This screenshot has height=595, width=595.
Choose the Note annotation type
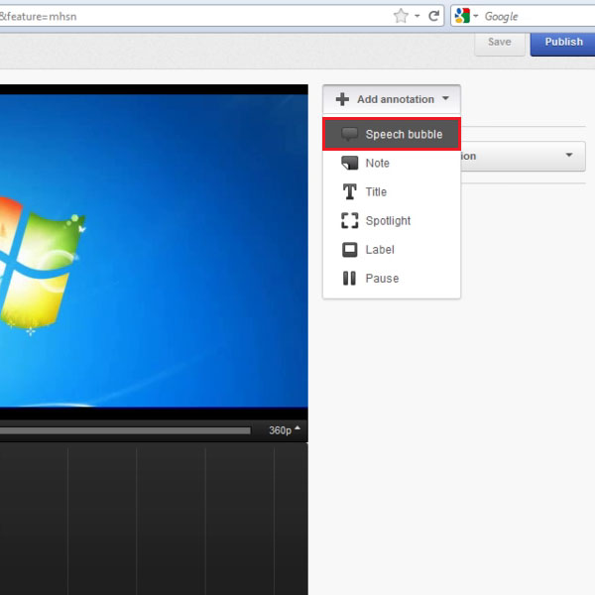pyautogui.click(x=392, y=164)
